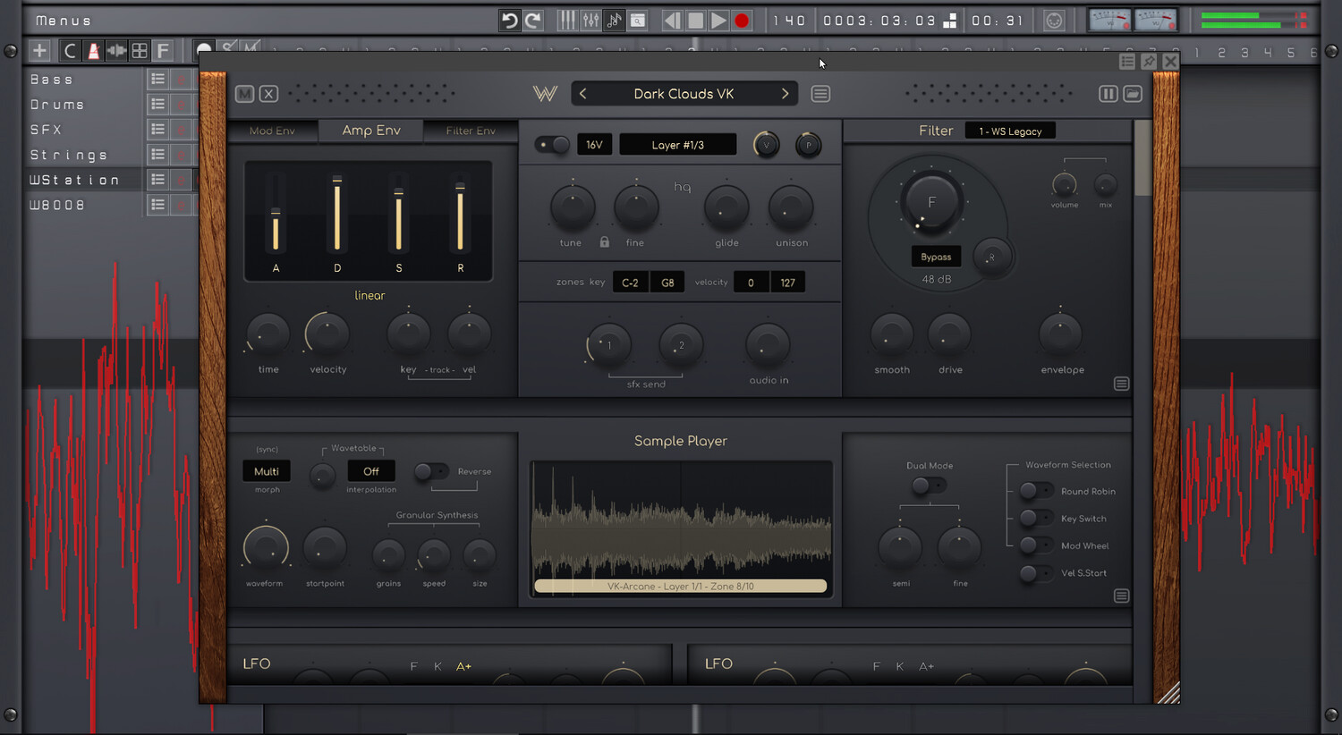
Task: Open the Layer #1/3 selector
Action: 677,145
